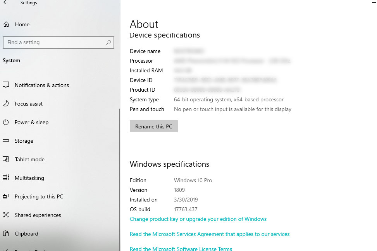Open Power & sleep settings
The image size is (377, 251).
tap(31, 122)
